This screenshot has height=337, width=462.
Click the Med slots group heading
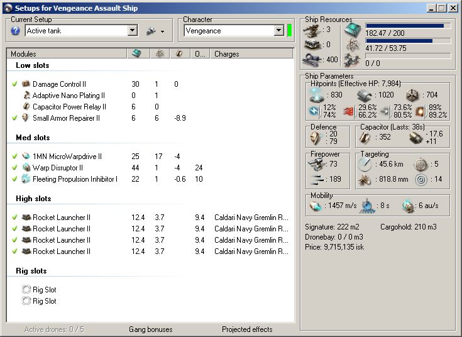point(33,138)
